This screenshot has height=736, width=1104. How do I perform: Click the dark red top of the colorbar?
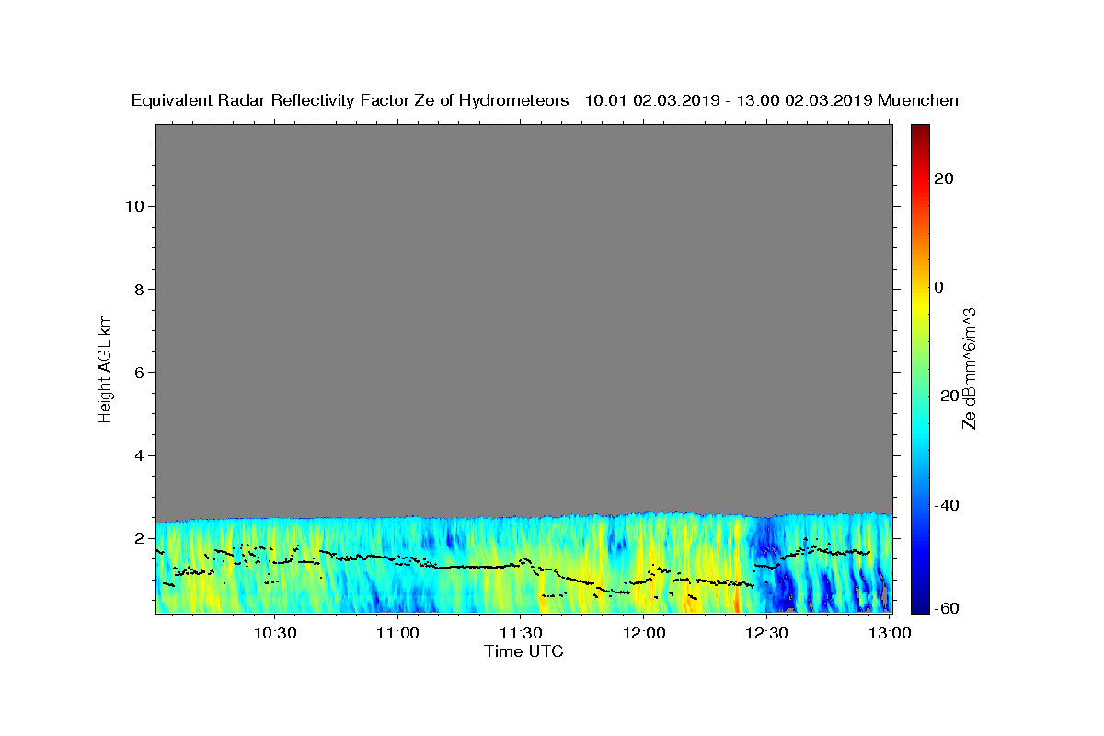(920, 133)
